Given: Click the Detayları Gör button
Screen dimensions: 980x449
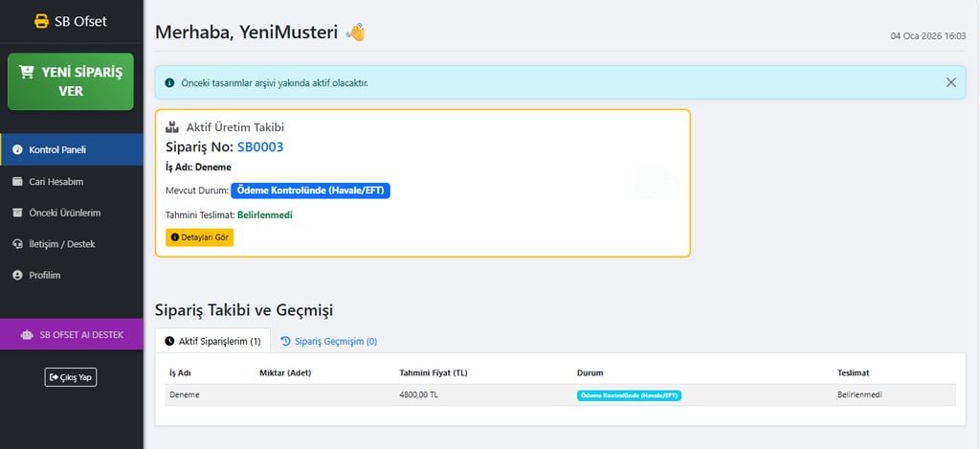Looking at the screenshot, I should coord(200,236).
